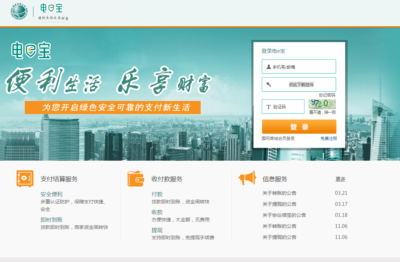Viewport: 400px width, 262px height.
Task: Click the orange 登录 button
Action: pos(299,127)
